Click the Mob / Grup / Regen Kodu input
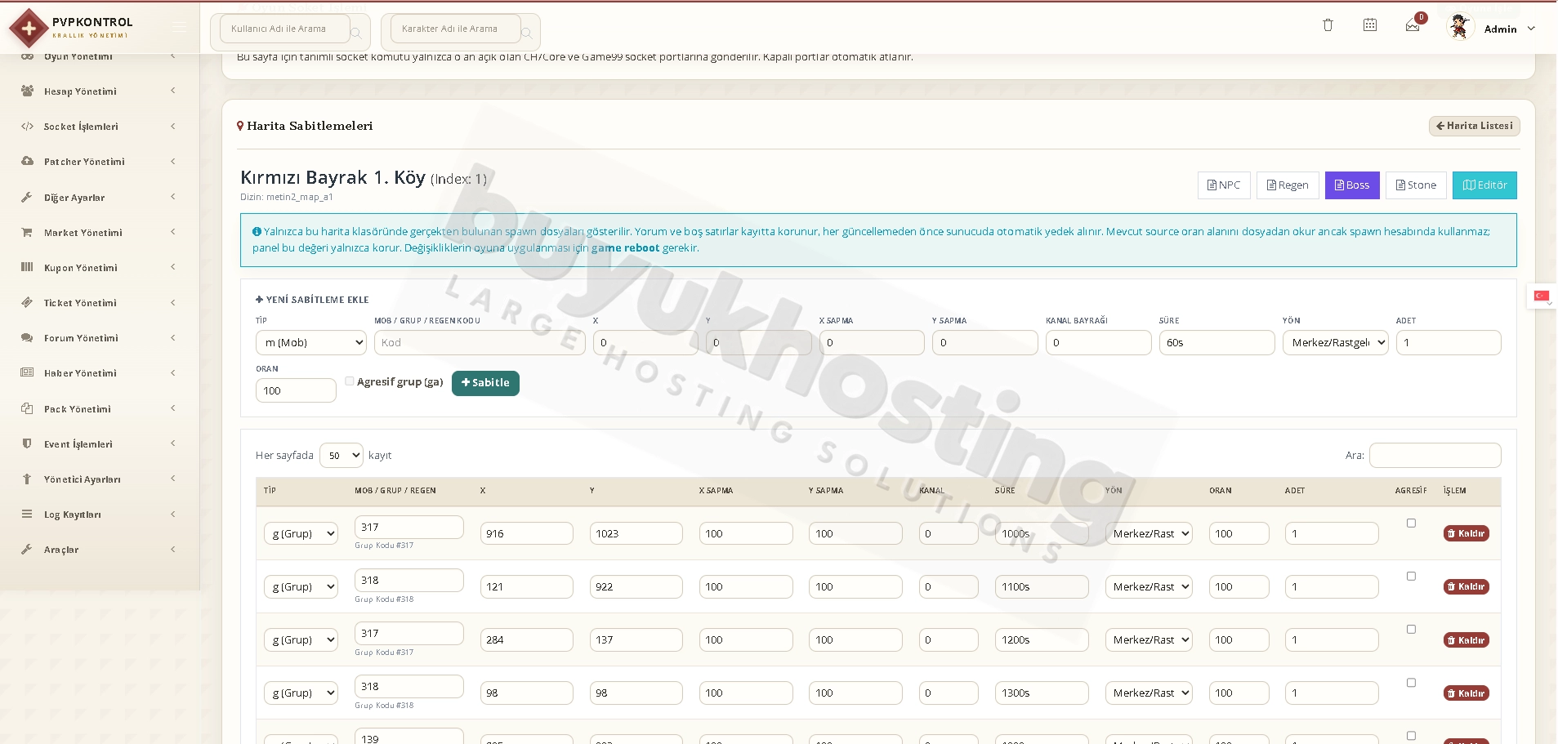1558x744 pixels. pos(480,343)
